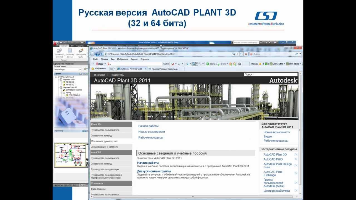Open the Вид menu in Internet Explorer
The height and width of the screenshot is (200, 356).
click(113, 59)
